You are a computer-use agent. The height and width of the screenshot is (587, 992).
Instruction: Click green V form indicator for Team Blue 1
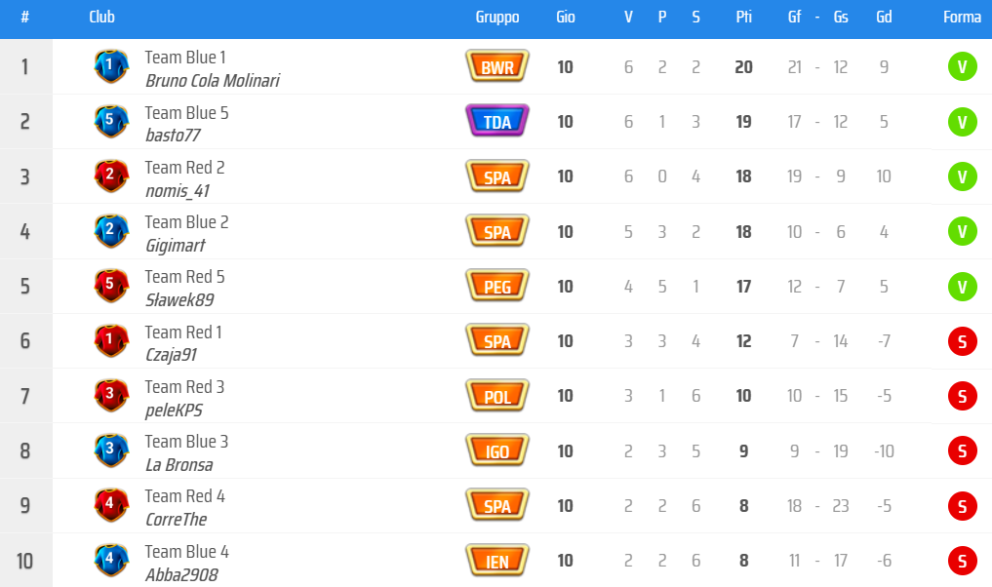coord(962,67)
